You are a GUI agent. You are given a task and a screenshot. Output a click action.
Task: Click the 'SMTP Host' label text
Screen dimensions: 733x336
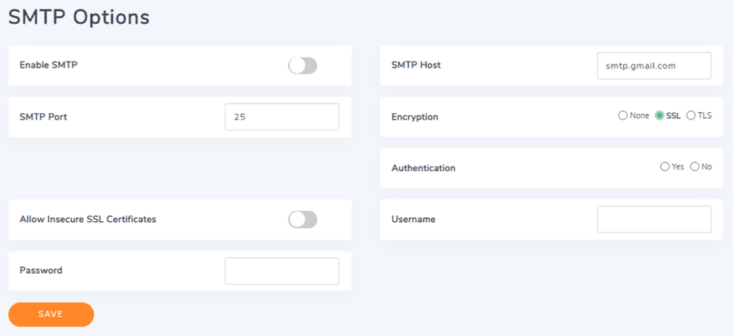coord(416,64)
